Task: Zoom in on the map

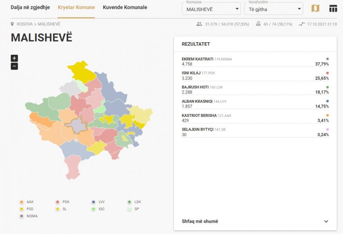Action: [x=14, y=58]
